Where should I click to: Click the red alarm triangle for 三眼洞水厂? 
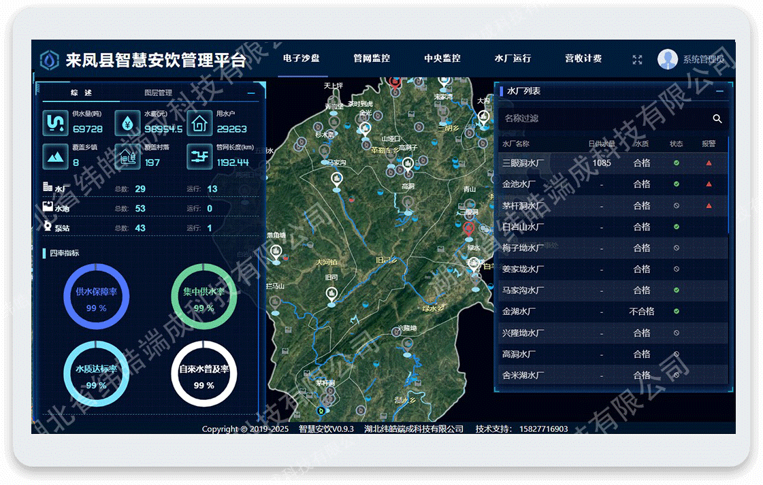point(709,163)
